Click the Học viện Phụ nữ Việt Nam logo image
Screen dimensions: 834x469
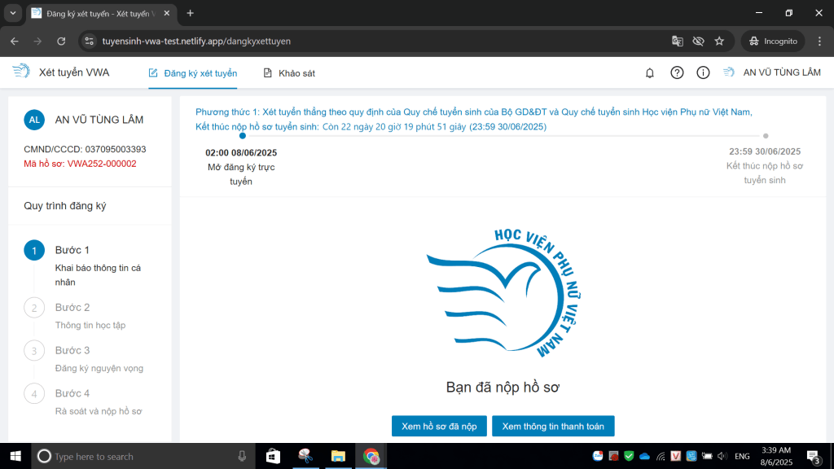(503, 293)
